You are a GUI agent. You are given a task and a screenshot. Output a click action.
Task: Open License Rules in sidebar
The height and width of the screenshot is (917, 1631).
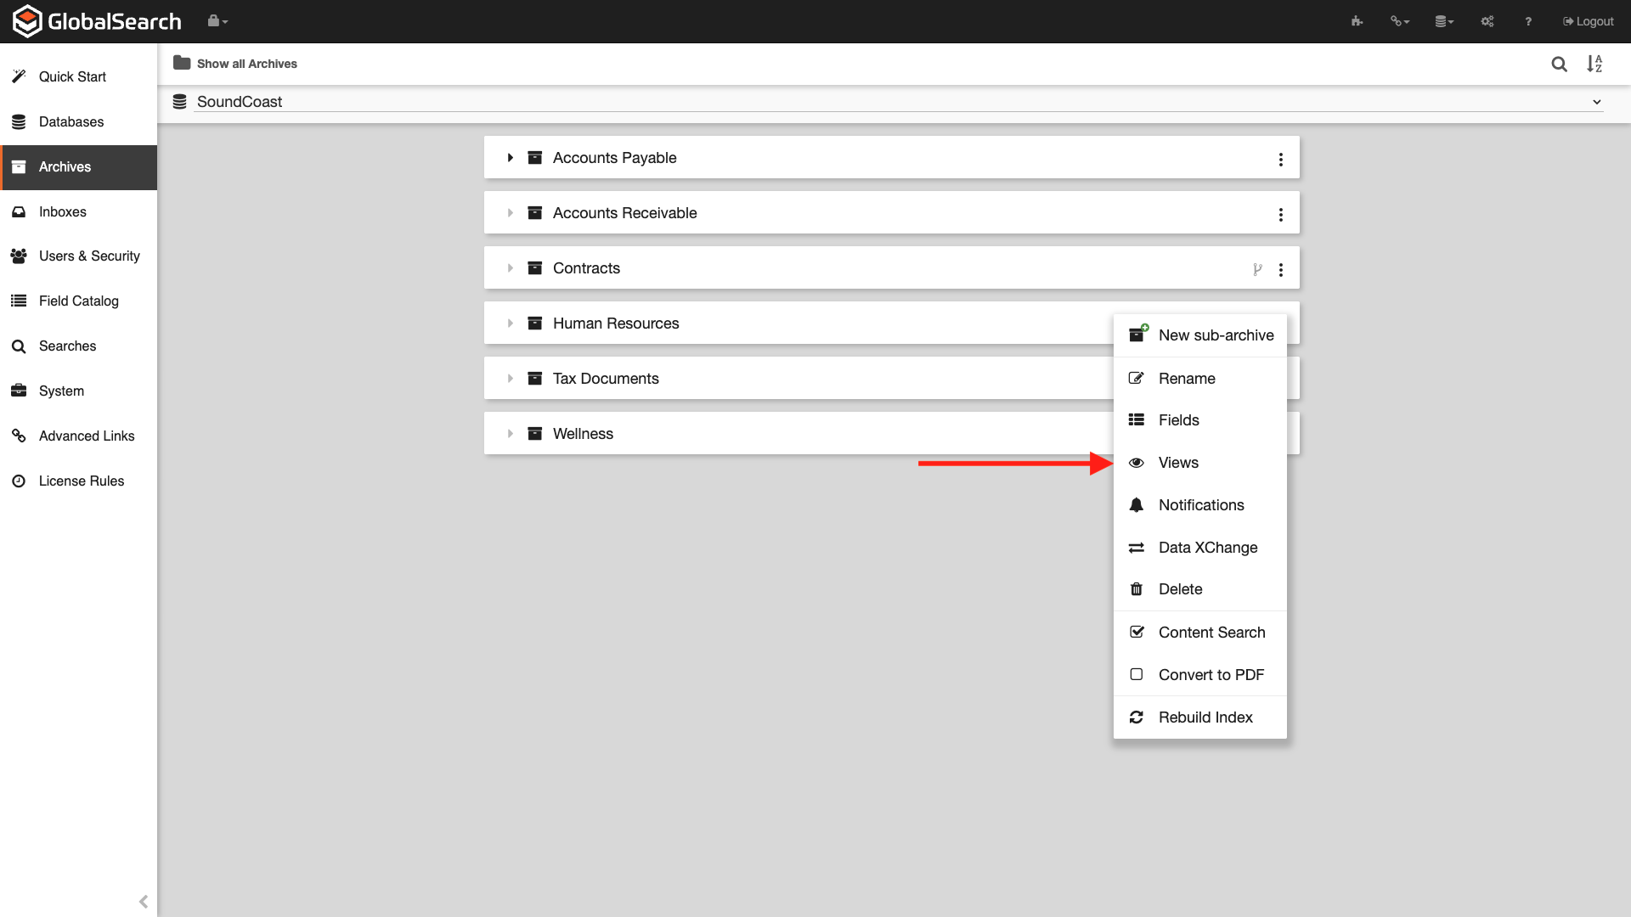pos(78,481)
